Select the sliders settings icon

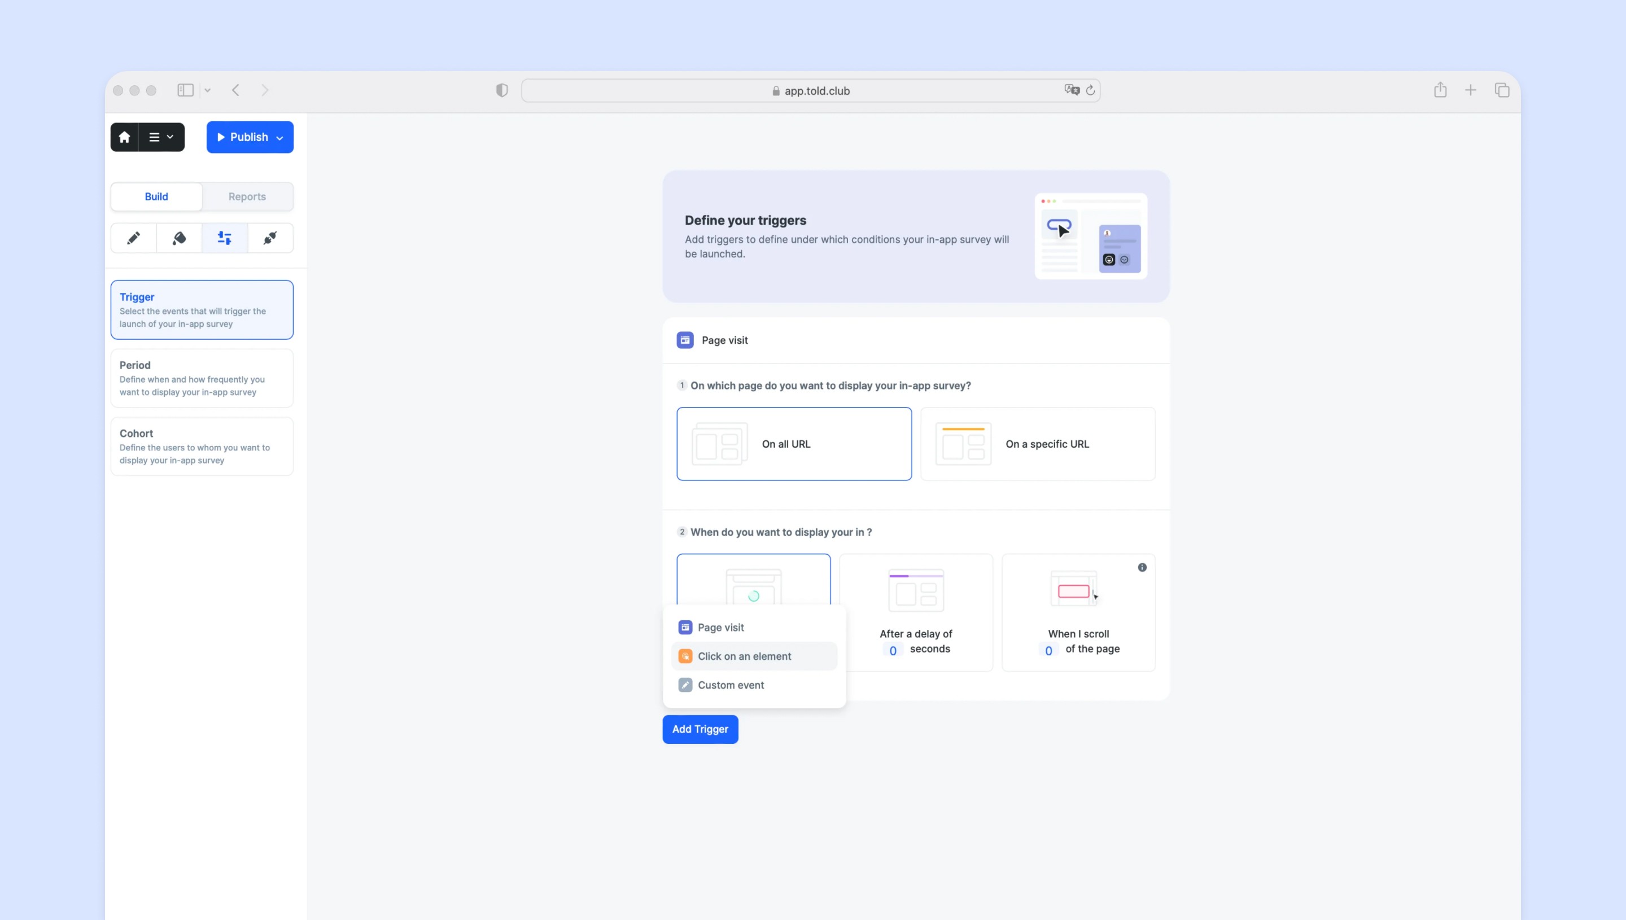[224, 238]
